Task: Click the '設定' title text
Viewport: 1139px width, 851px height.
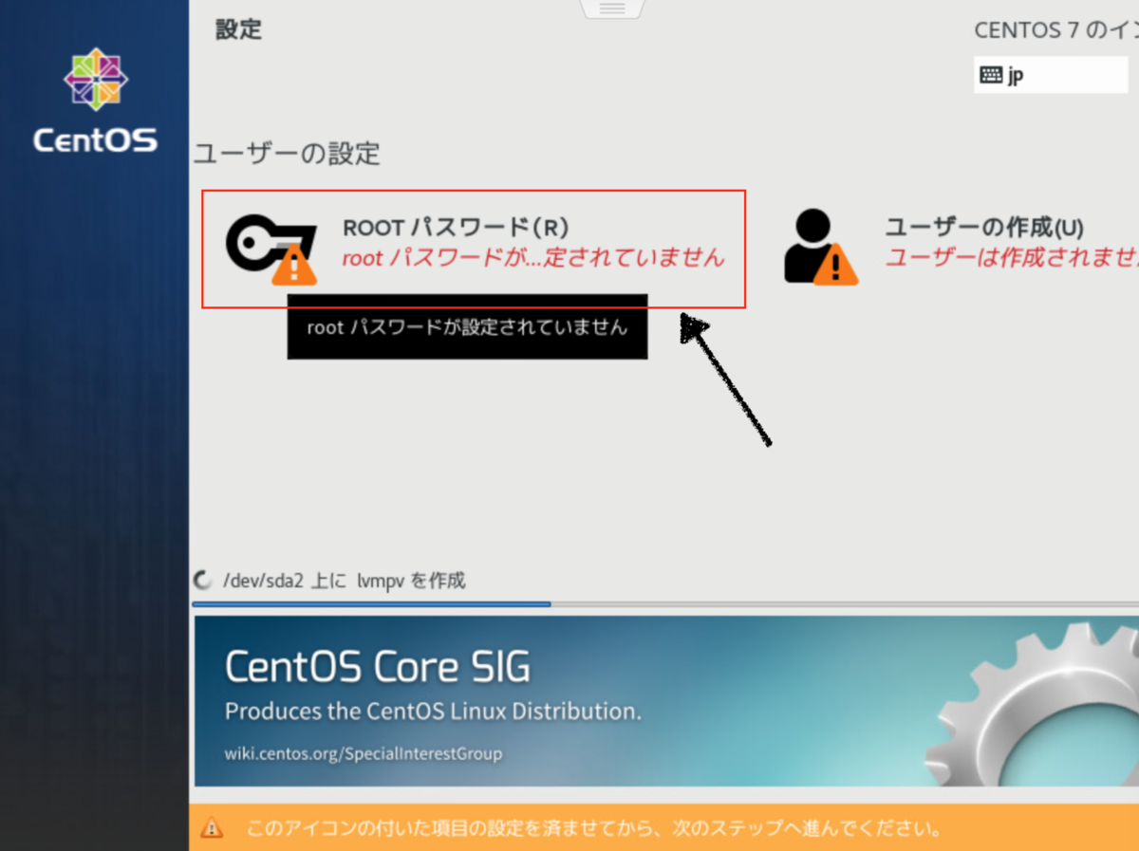Action: point(238,29)
